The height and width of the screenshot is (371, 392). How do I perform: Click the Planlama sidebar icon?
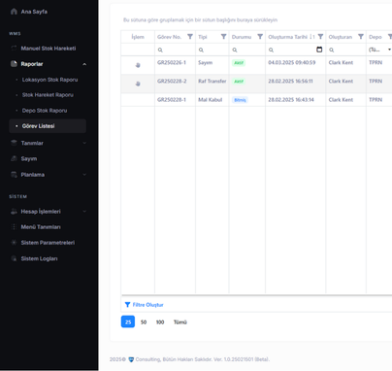click(x=14, y=175)
